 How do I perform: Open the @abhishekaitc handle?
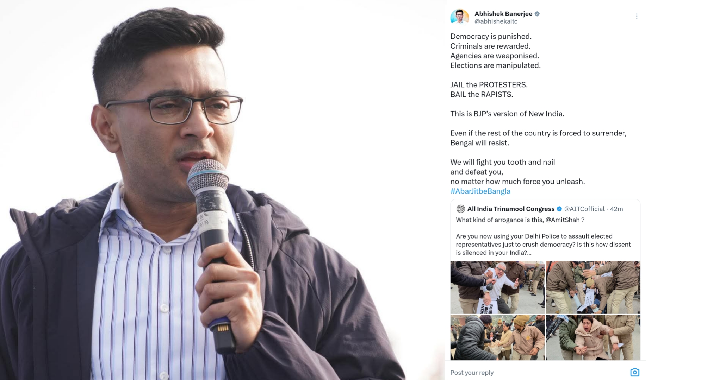click(496, 21)
